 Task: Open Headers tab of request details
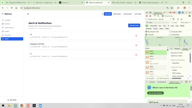pos(177,49)
